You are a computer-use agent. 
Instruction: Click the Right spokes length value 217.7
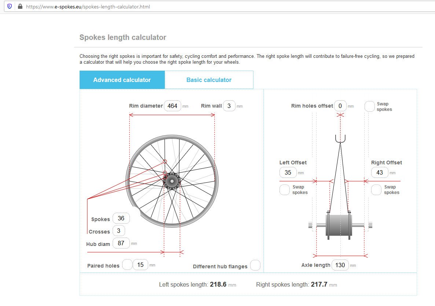pos(319,284)
